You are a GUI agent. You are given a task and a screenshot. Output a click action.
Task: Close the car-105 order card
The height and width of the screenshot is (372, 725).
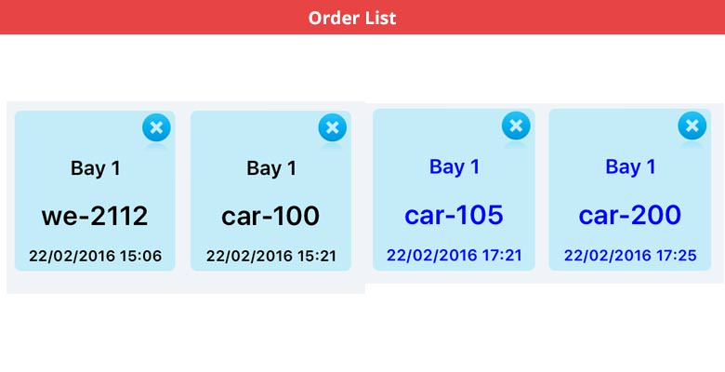[516, 126]
